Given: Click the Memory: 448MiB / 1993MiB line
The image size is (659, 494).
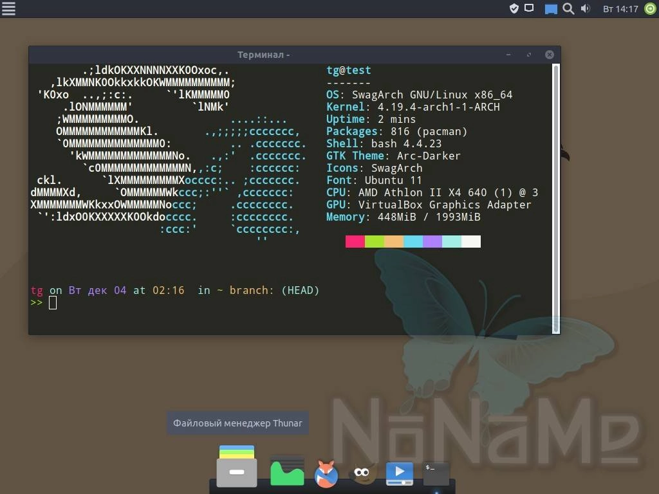Looking at the screenshot, I should 404,217.
